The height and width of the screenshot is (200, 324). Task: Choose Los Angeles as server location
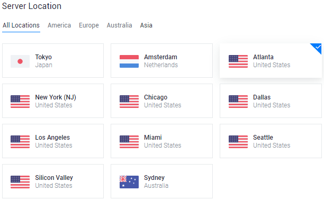click(x=53, y=141)
